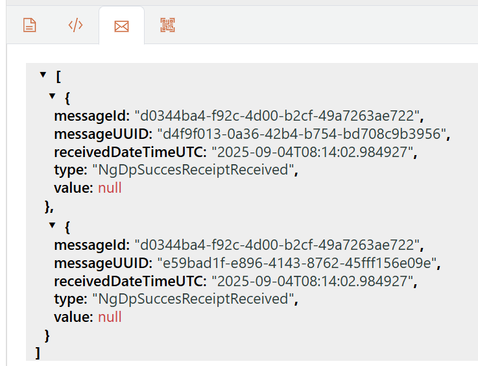Click the second object's messageUUID key

point(103,263)
